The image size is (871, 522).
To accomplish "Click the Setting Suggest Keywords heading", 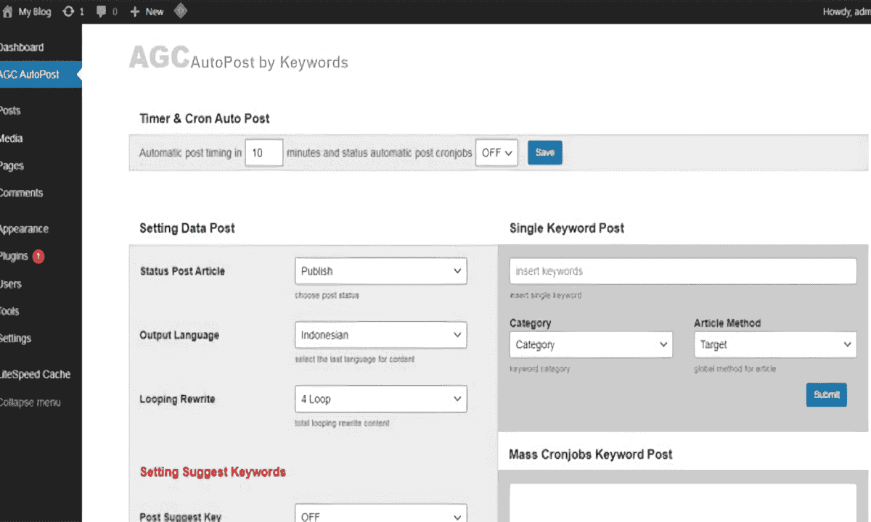I will pyautogui.click(x=213, y=472).
